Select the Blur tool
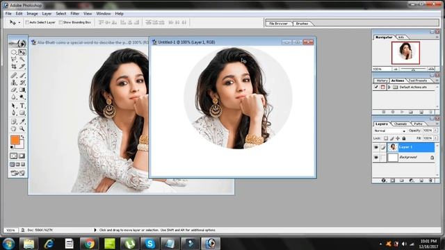Screen dimensions: 445x250 click(x=14, y=97)
